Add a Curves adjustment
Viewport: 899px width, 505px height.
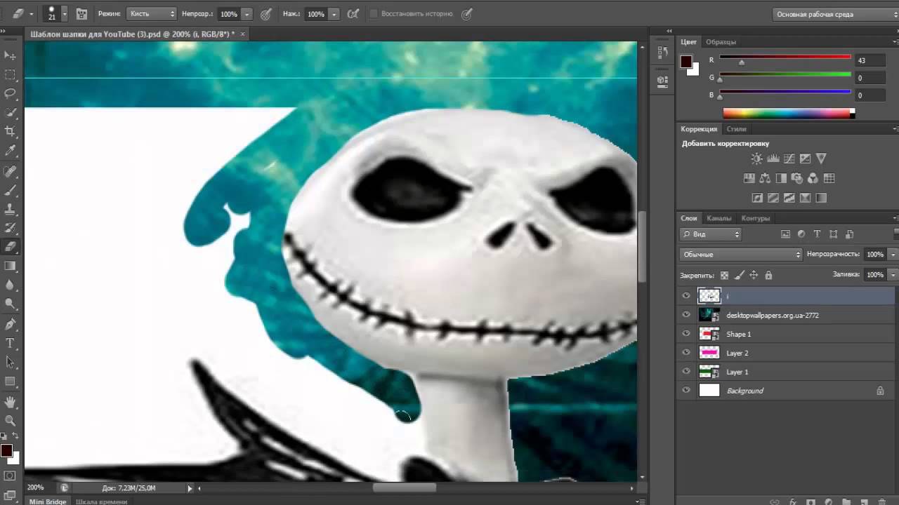click(789, 159)
